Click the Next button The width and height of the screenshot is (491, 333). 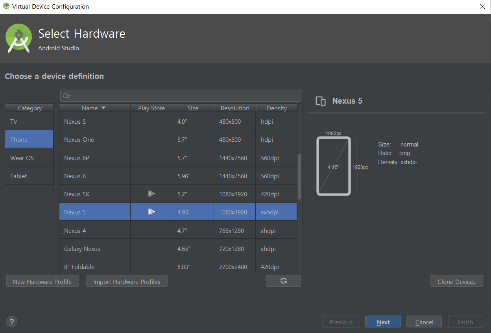pyautogui.click(x=383, y=322)
